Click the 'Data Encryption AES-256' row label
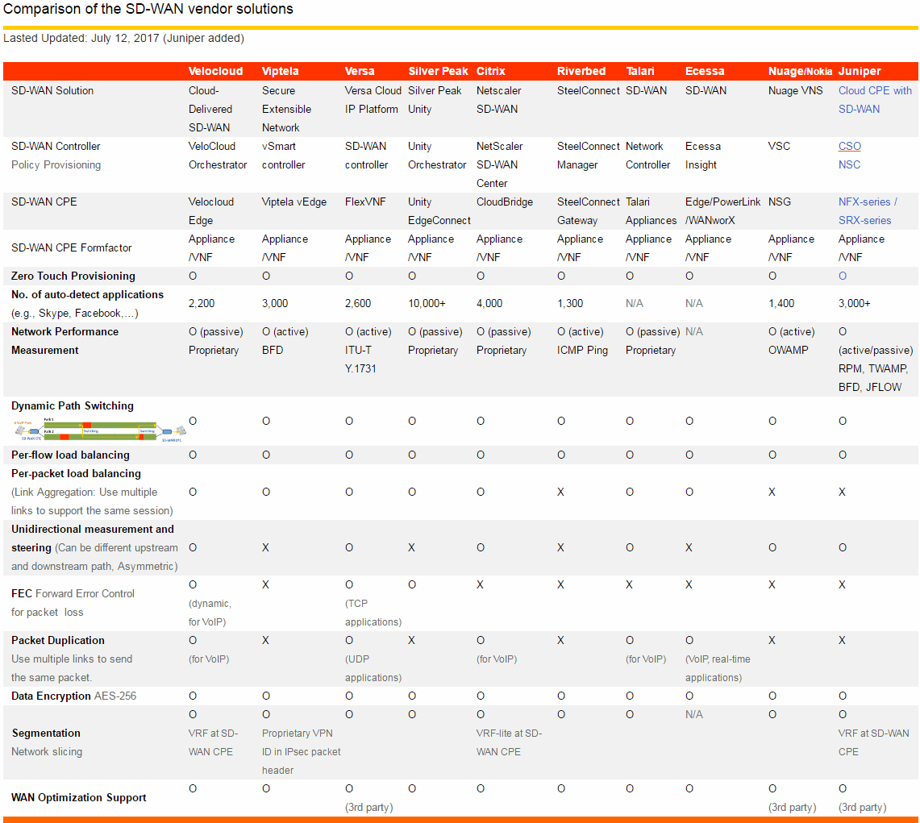 click(x=73, y=696)
